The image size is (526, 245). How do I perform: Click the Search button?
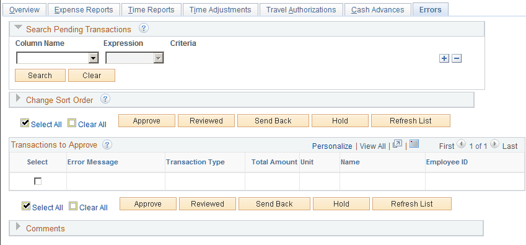pos(40,76)
